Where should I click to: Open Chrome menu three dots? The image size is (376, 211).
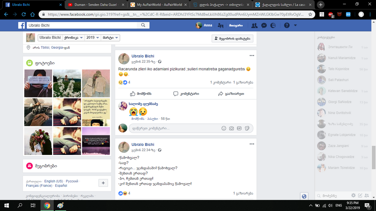(370, 14)
